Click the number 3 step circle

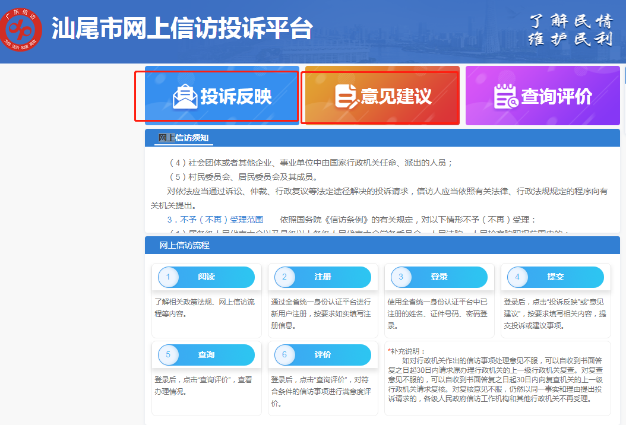tap(401, 277)
